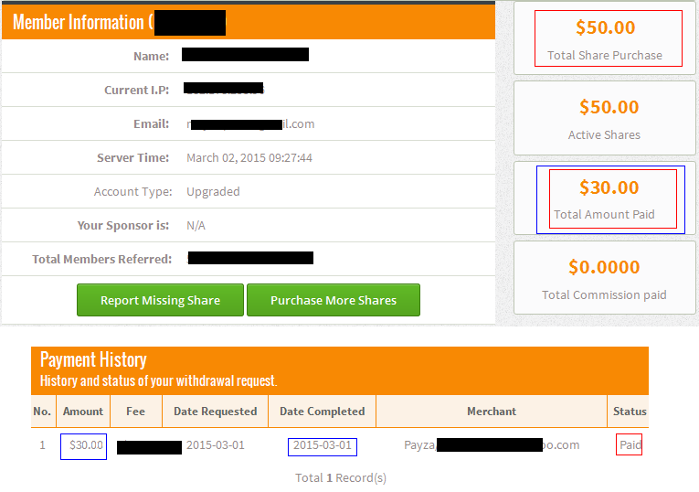Image resolution: width=699 pixels, height=492 pixels.
Task: Click the Payza merchant entry
Action: (419, 445)
